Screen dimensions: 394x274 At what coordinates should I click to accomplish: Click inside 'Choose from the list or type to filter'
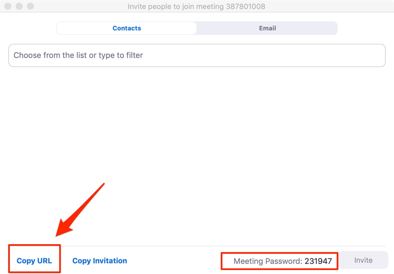click(197, 55)
